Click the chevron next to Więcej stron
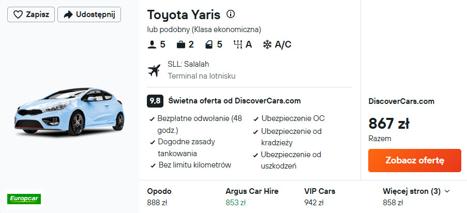 [447, 191]
